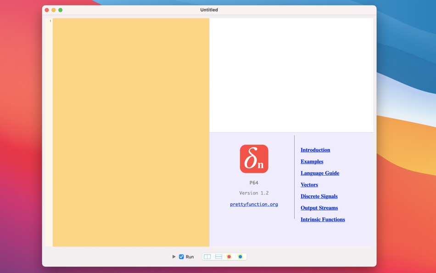Open the Examples link
Image resolution: width=436 pixels, height=273 pixels.
(x=312, y=162)
